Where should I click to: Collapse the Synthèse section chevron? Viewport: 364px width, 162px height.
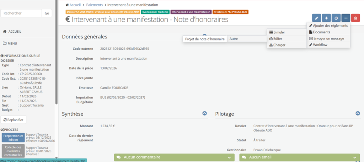pyautogui.click(x=204, y=113)
